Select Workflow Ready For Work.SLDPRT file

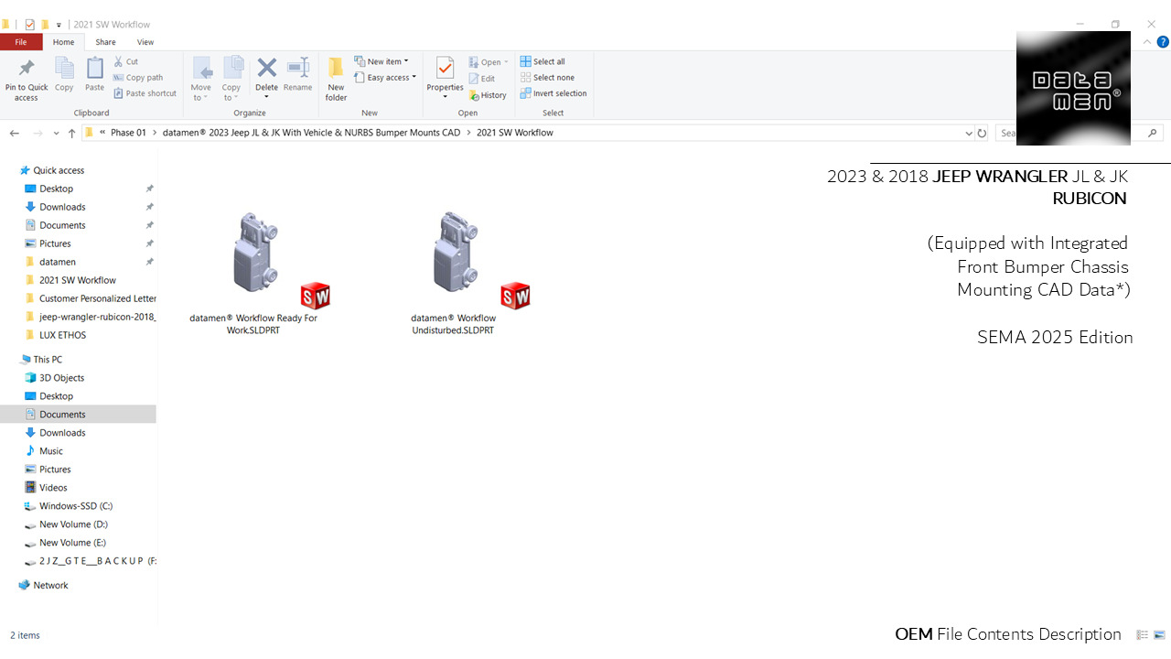(253, 273)
